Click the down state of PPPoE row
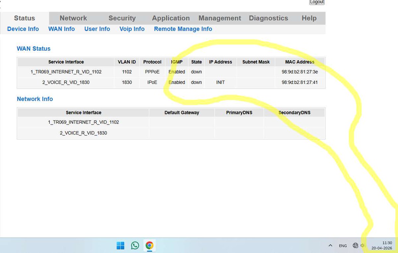398x253 pixels. (196, 72)
